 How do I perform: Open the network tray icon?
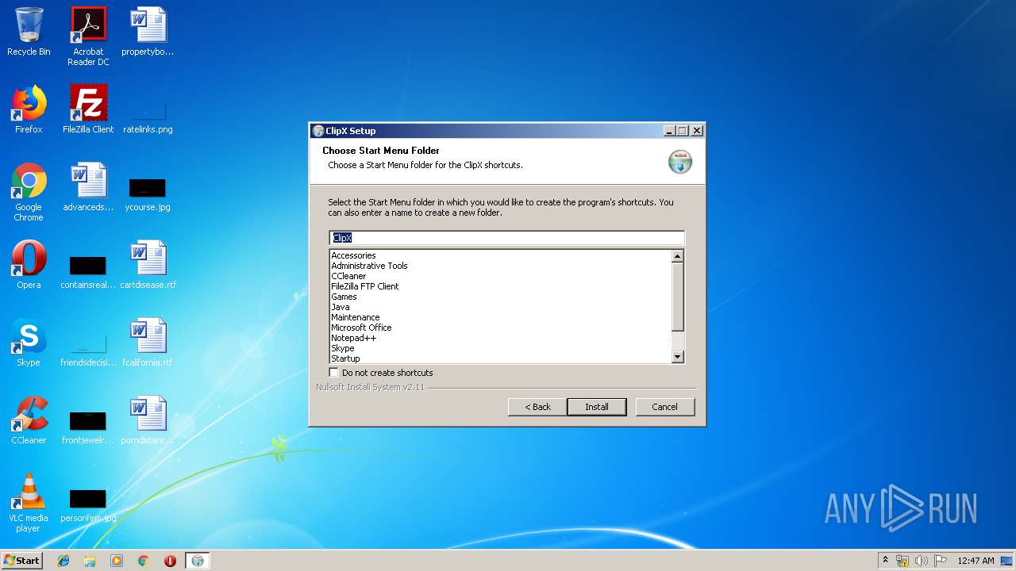[902, 561]
